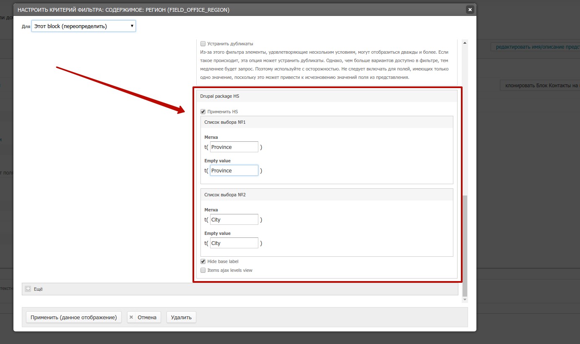Click the Удалить button
This screenshot has height=344, width=580.
pyautogui.click(x=181, y=318)
